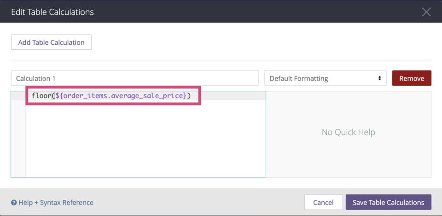Viewport: 442px width, 216px height.
Task: Add a new table calculation
Action: pyautogui.click(x=51, y=42)
